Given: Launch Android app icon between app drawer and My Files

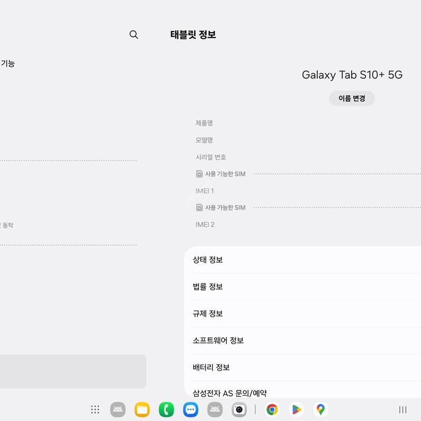Looking at the screenshot, I should (118, 409).
